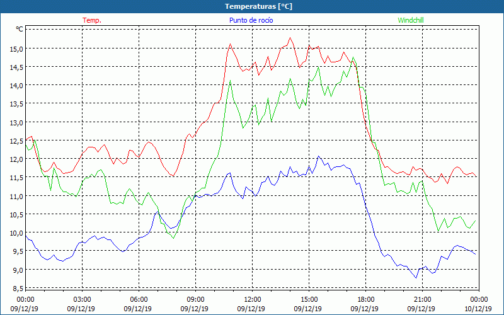
Task: Click the 9,0 y-axis value
Action: 18,270
